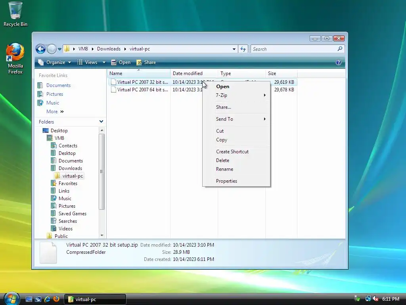The width and height of the screenshot is (406, 305).
Task: Select Create Shortcut menu entry
Action: (236, 152)
